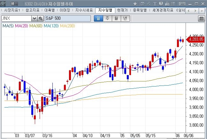Print the screen with printer icon
Image resolution: width=207 pixels, height=139 pixels.
(x=167, y=4)
